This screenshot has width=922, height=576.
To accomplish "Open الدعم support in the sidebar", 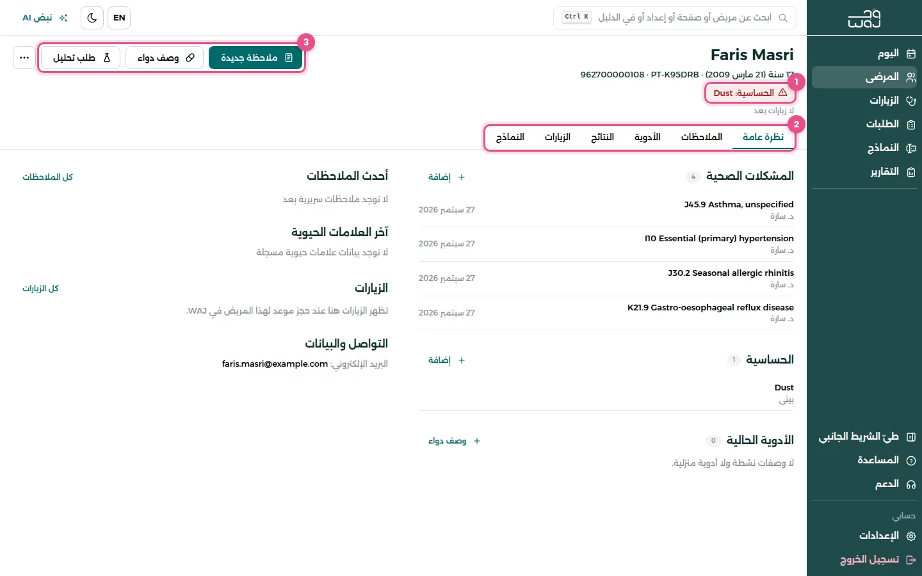I will (864, 484).
